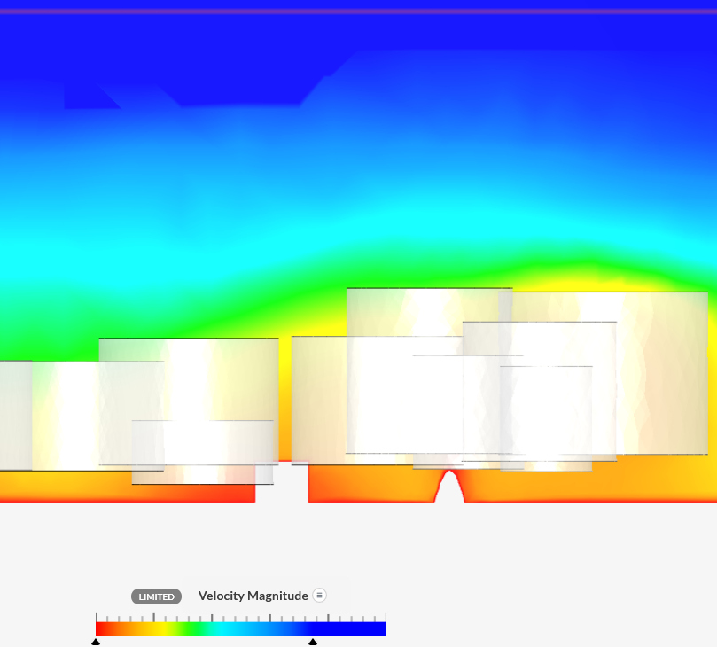Click the white gap between the bottom orange strips

pos(281,487)
